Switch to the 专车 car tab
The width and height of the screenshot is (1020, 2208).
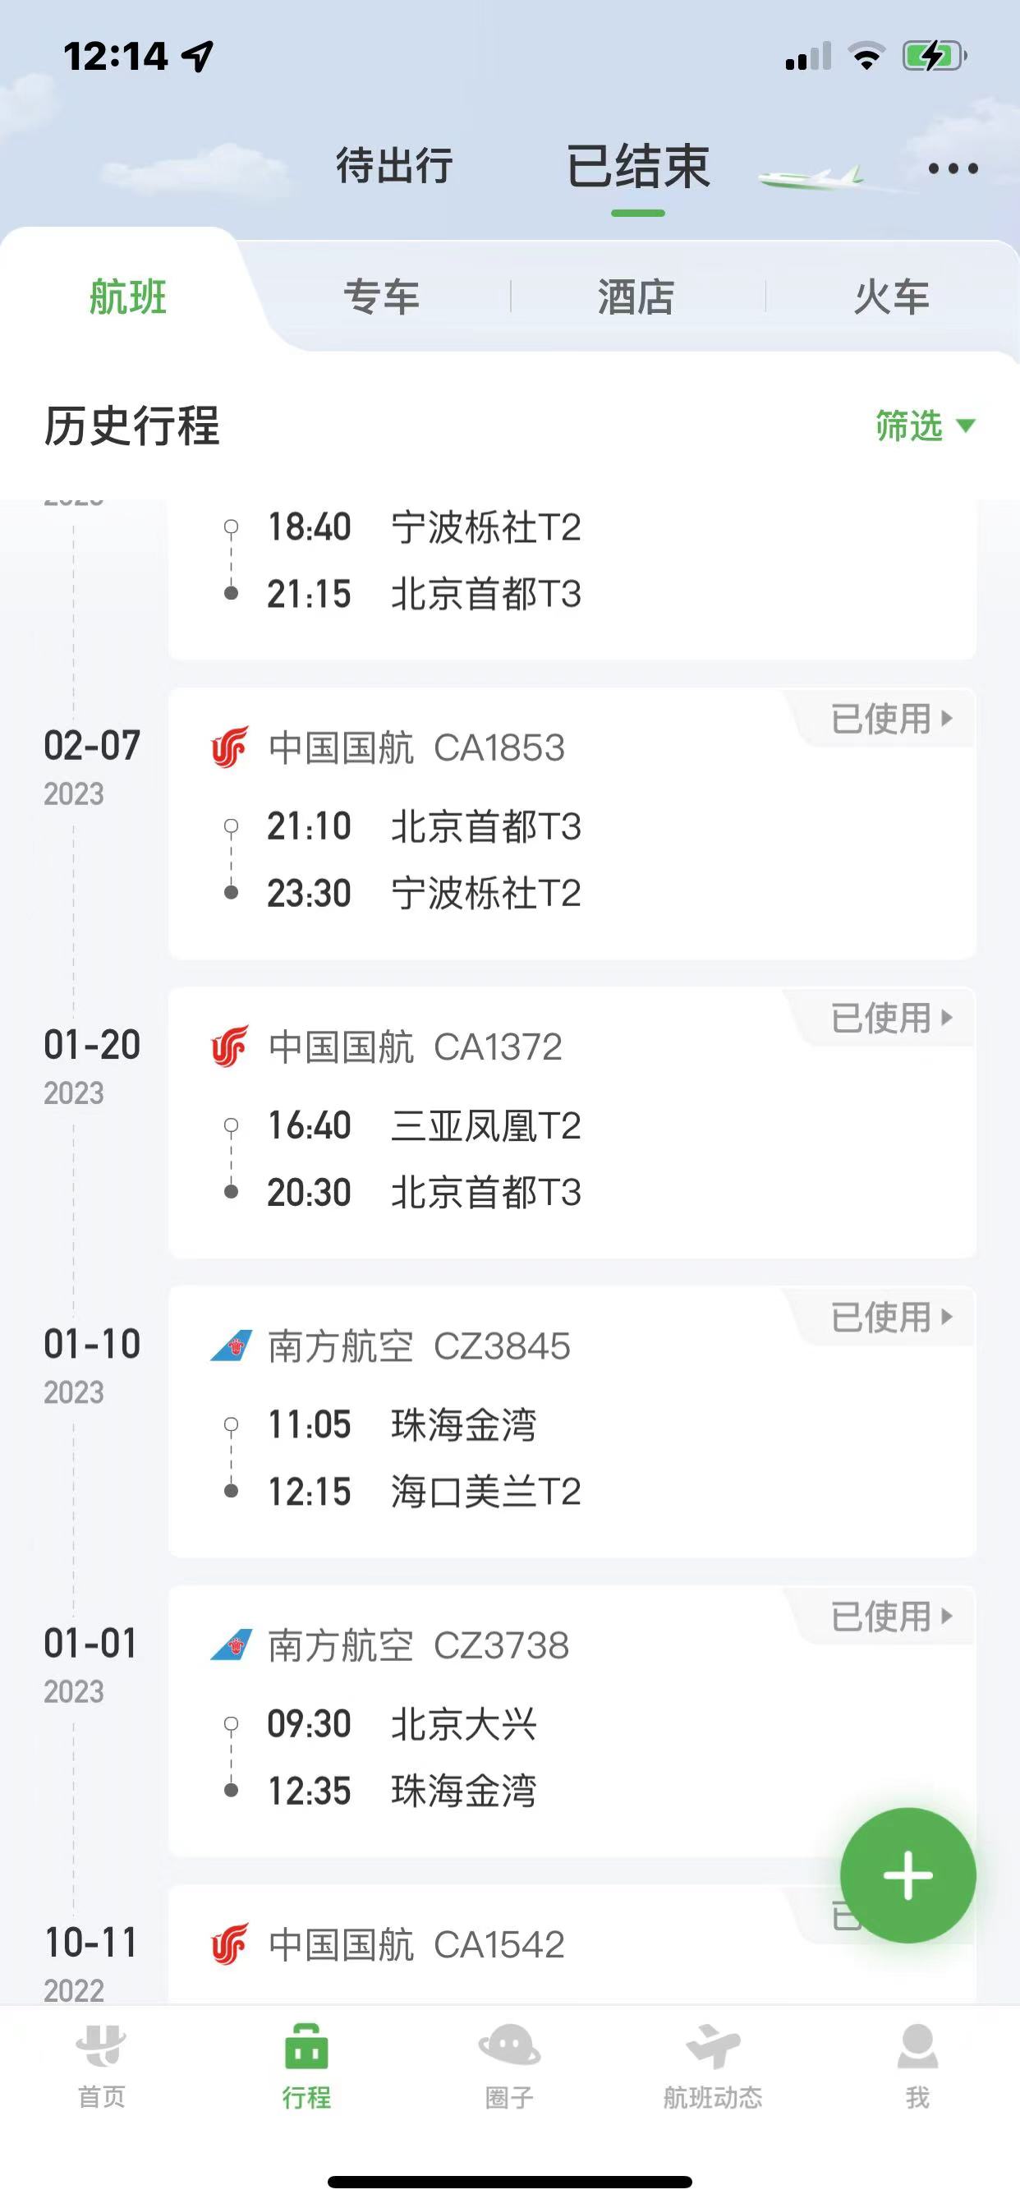[x=381, y=297]
